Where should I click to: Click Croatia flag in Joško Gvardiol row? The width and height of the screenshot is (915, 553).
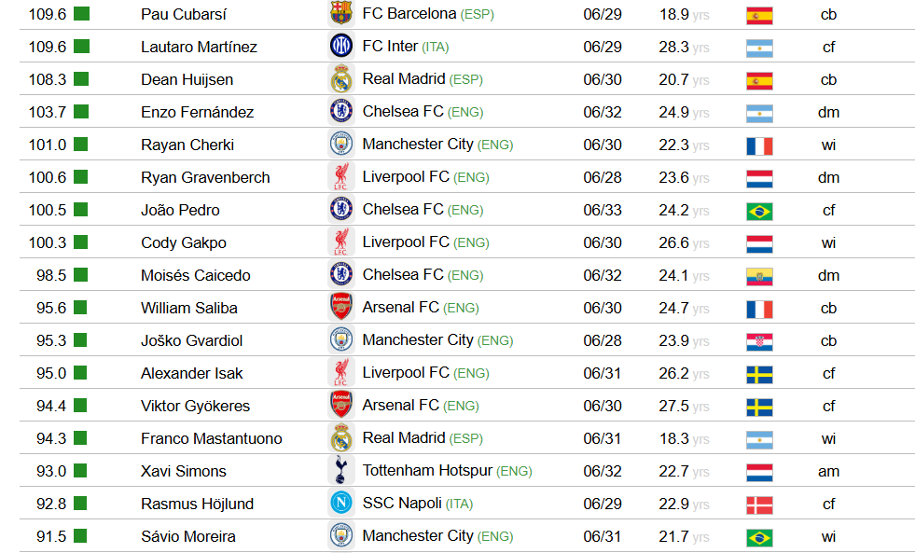click(x=759, y=341)
